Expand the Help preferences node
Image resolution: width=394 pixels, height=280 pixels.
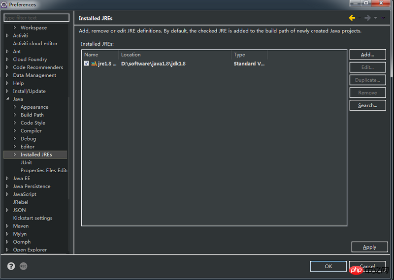point(7,83)
